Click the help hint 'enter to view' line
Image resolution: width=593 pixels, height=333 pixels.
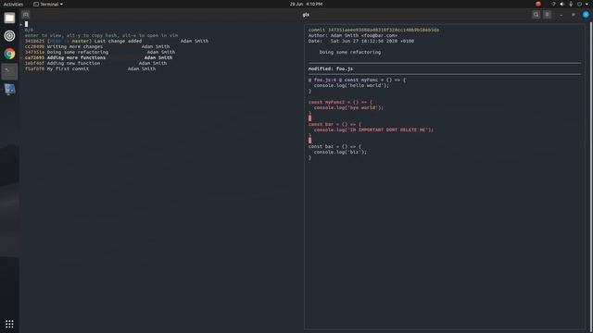pos(101,35)
